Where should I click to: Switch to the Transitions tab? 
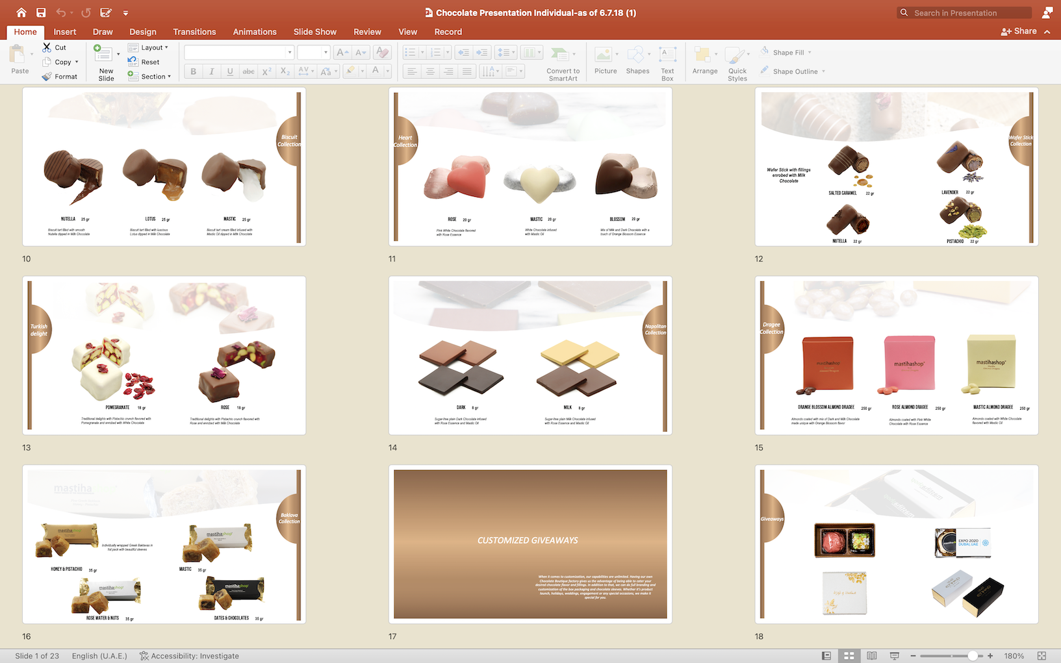pyautogui.click(x=194, y=32)
